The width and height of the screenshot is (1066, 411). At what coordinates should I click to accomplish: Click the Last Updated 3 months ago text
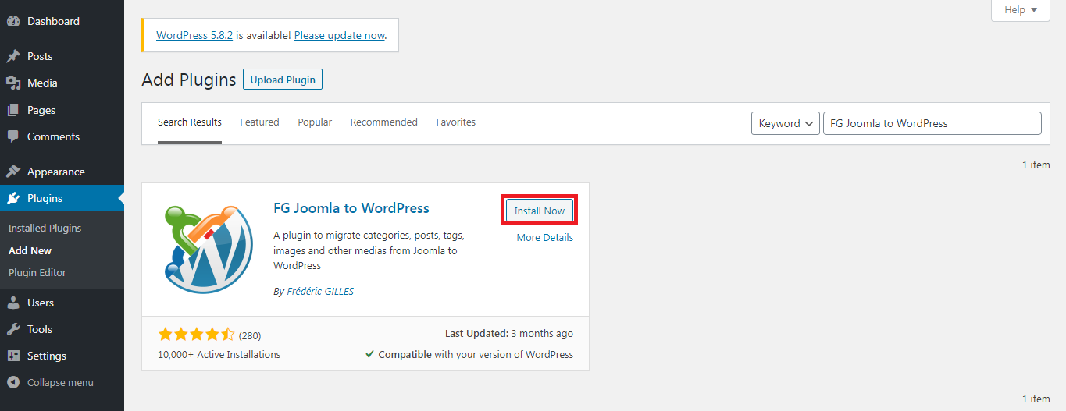pyautogui.click(x=509, y=334)
